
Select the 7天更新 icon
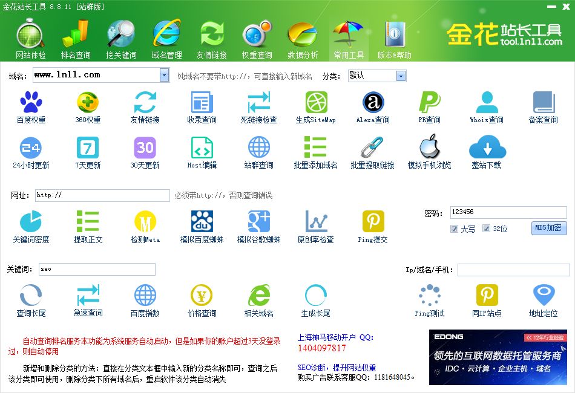pos(88,148)
